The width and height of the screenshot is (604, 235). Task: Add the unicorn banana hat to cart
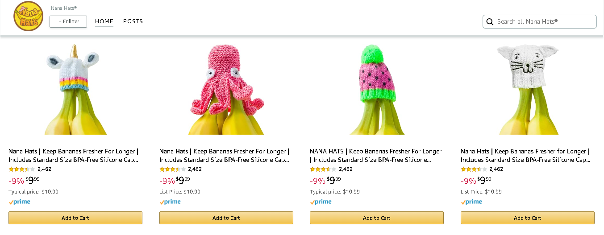tap(75, 218)
